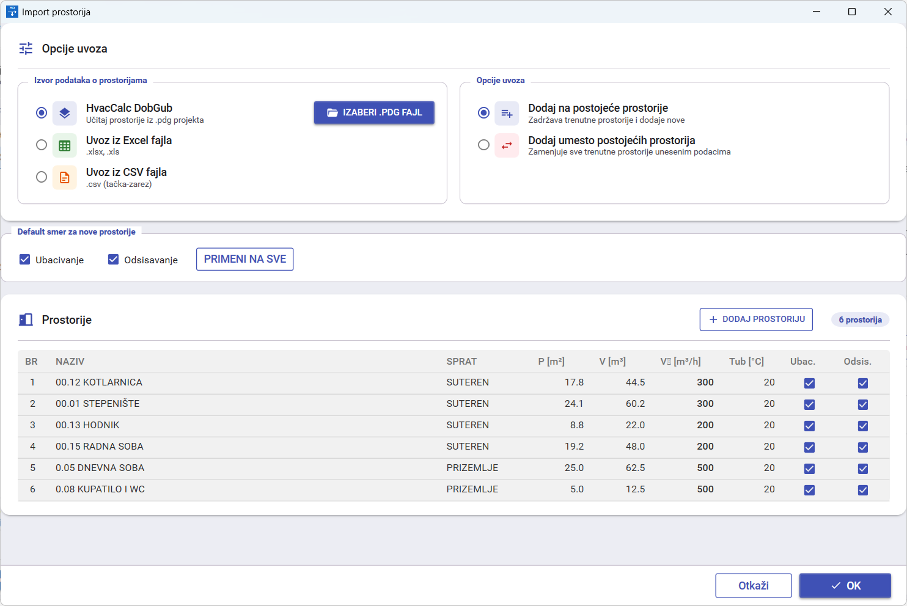Screen dimensions: 907x606
Task: Click the green Excel spreadsheet icon
Action: tap(65, 145)
